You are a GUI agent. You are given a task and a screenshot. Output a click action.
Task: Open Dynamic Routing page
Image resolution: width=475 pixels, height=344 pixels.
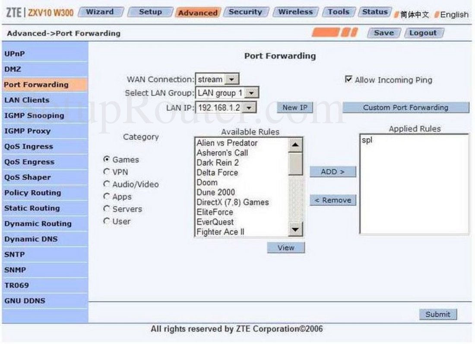click(x=45, y=224)
